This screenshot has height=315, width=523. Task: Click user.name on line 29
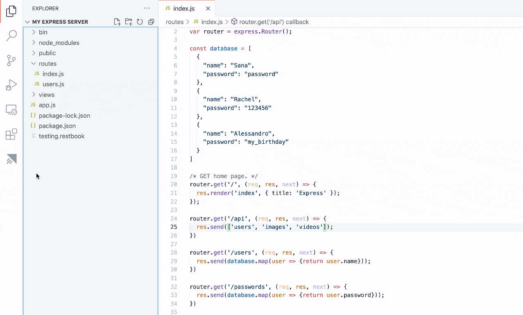(342, 261)
